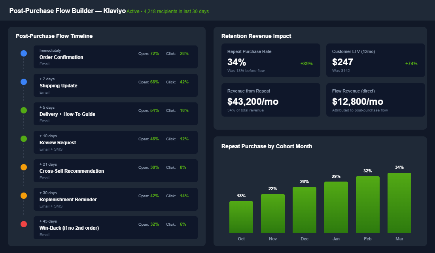Open the Order Confirmation email step
This screenshot has width=435, height=253.
(115, 57)
